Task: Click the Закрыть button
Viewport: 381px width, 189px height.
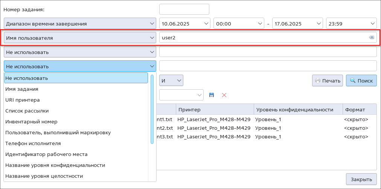Action: click(361, 179)
